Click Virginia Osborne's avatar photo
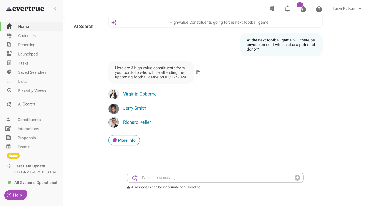Screen dimensions: 366x206 [114, 94]
